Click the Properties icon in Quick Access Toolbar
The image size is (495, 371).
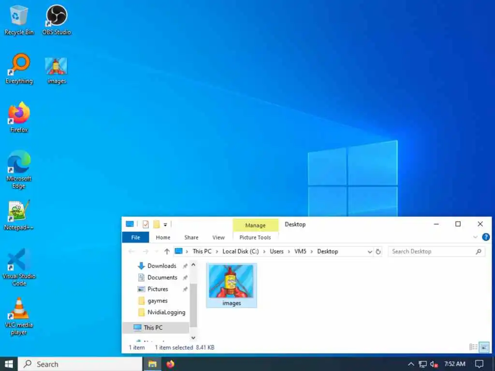(x=146, y=224)
